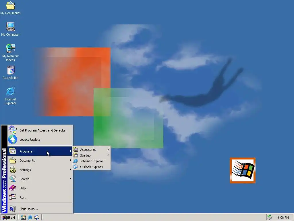Select Set Program Access and Defaults entry

(x=40, y=130)
